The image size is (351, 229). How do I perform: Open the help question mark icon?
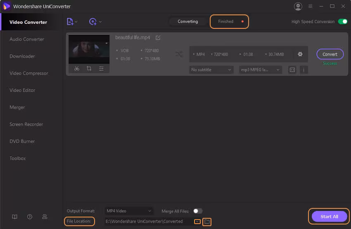pyautogui.click(x=30, y=217)
